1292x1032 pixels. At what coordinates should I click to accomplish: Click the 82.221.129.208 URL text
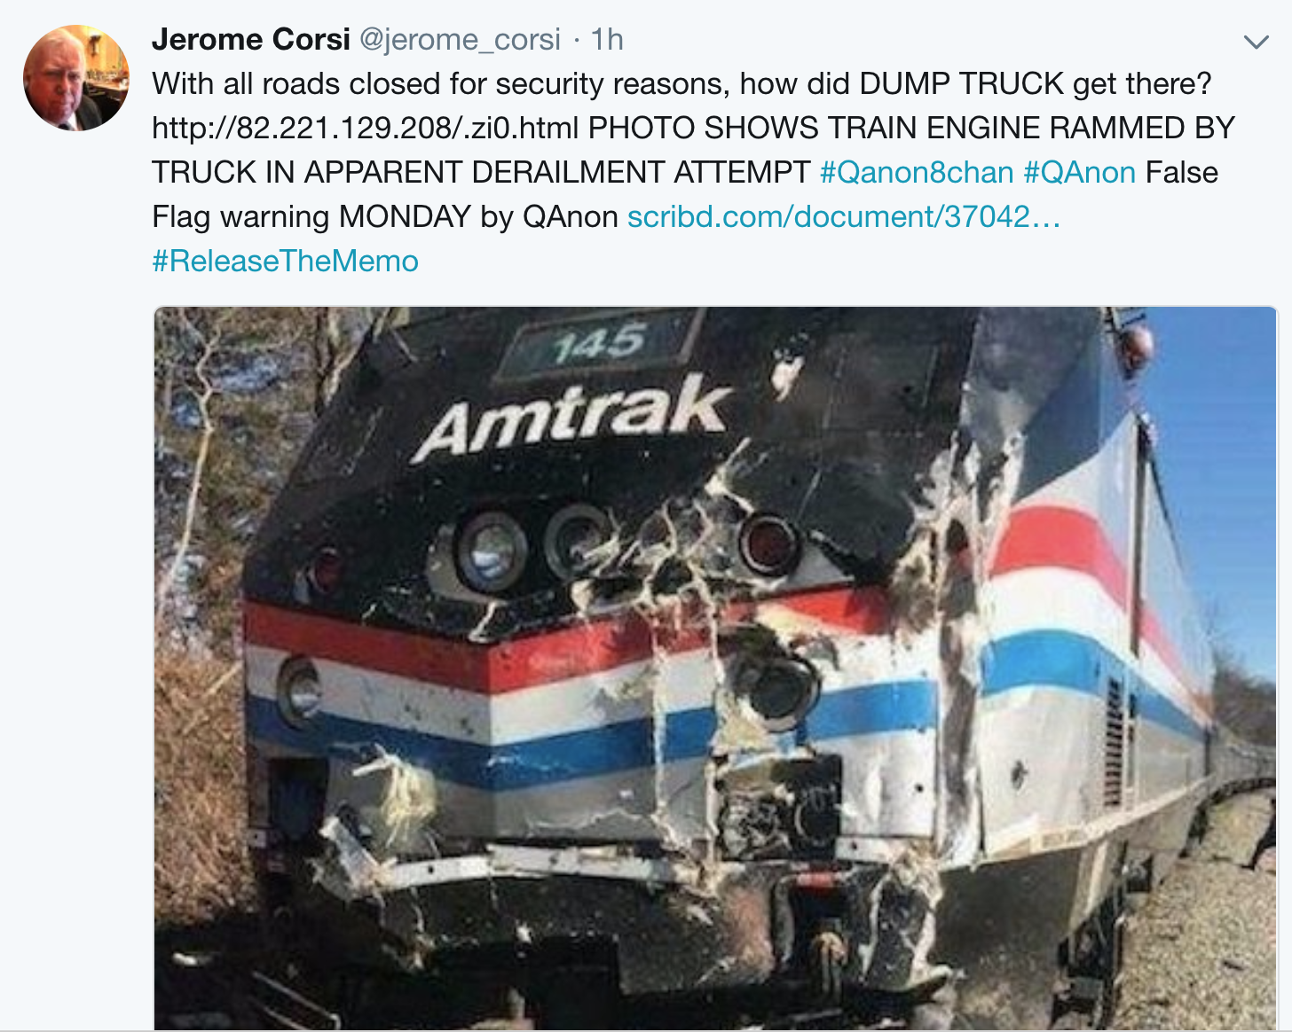(365, 128)
